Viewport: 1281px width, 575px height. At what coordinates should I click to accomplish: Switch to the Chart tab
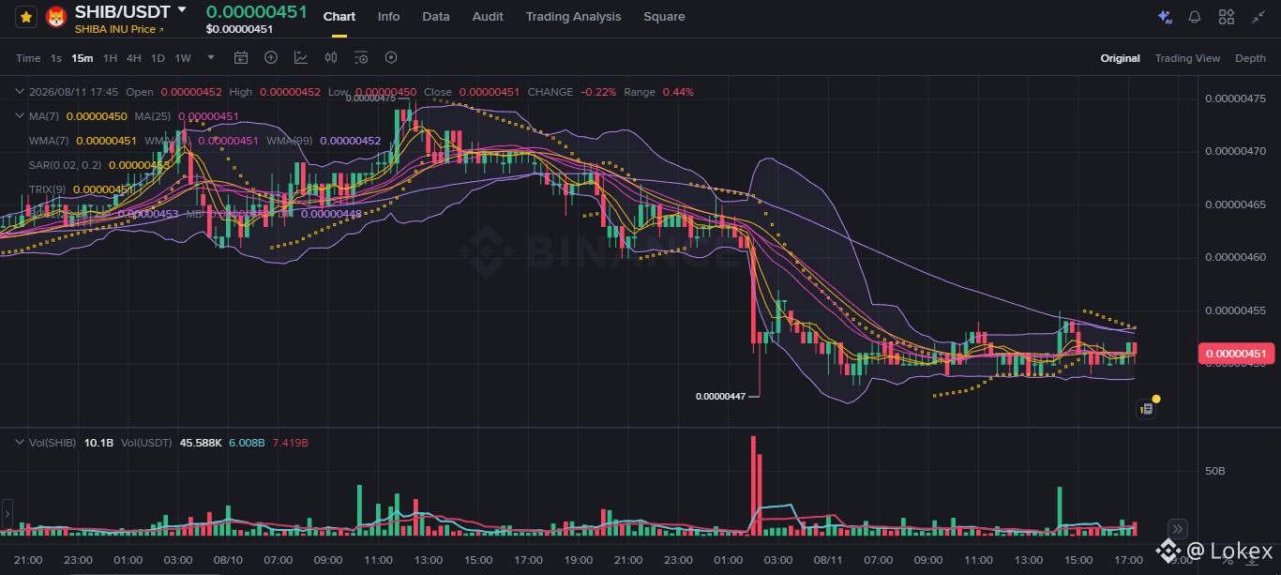tap(339, 17)
